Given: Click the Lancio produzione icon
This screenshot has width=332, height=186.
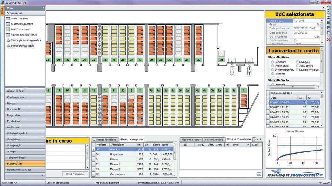Looking at the screenshot, I should click(8, 29).
